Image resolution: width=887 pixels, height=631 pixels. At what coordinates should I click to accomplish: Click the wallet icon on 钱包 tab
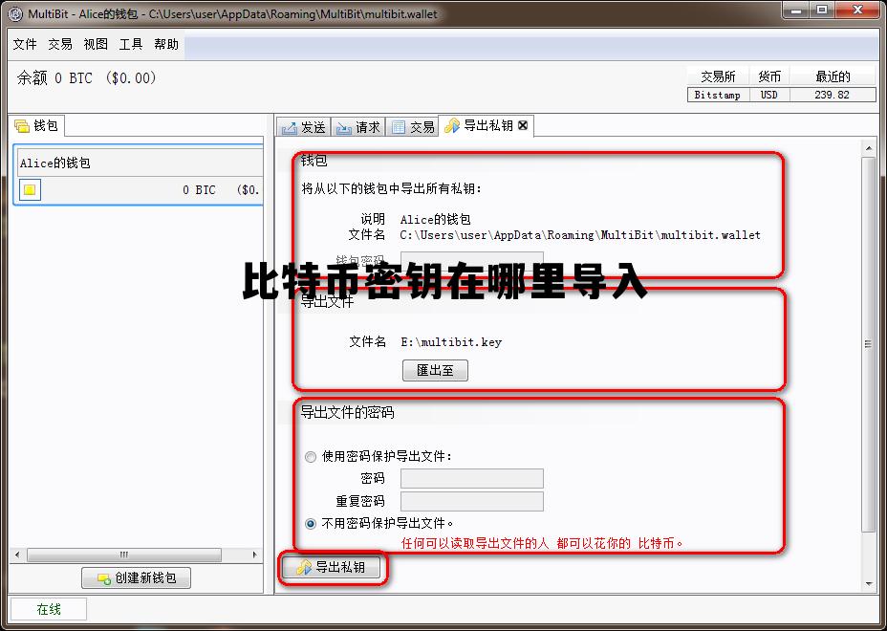point(24,125)
